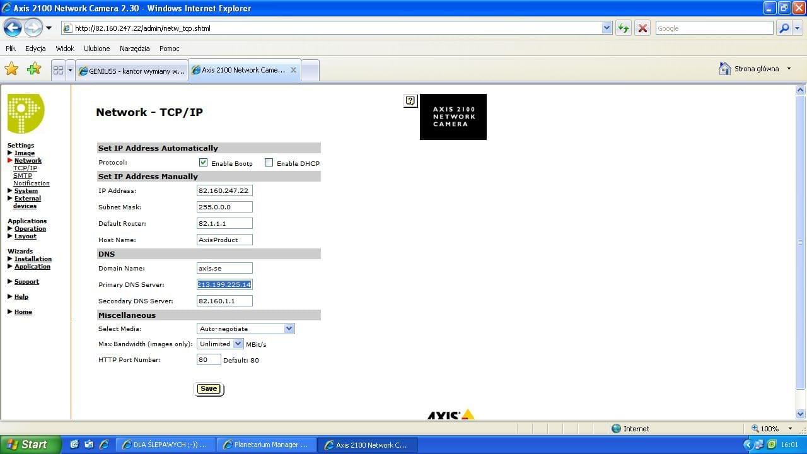
Task: Click the browser Back arrow button
Action: [x=13, y=28]
